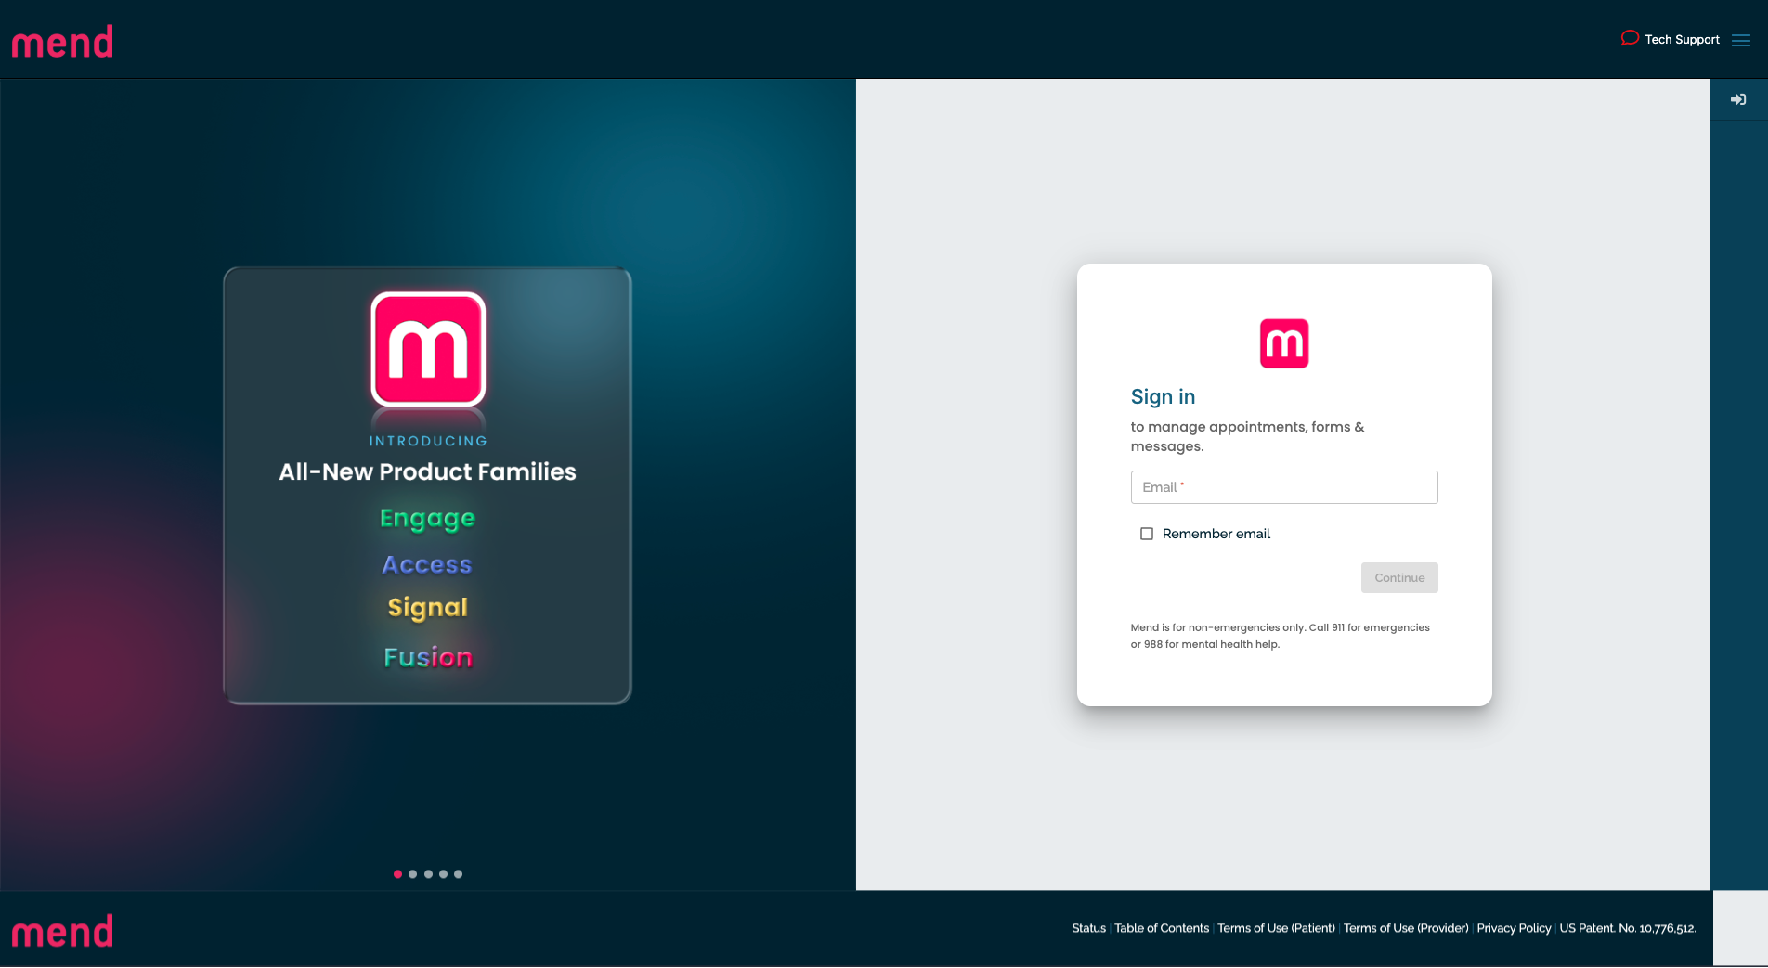Click the large glowing Mend logo in the promo card

(428, 349)
